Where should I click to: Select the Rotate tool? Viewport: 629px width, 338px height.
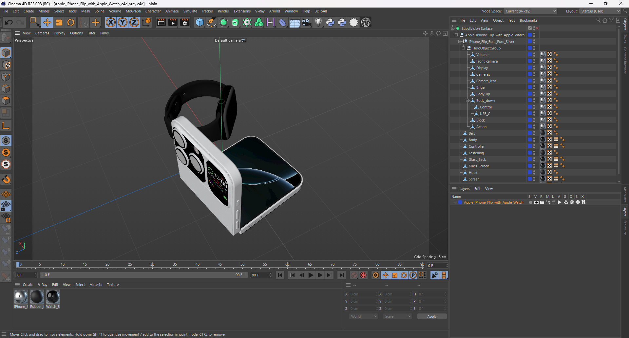[x=71, y=22]
